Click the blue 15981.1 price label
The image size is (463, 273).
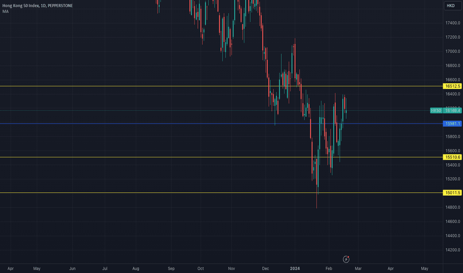point(453,124)
